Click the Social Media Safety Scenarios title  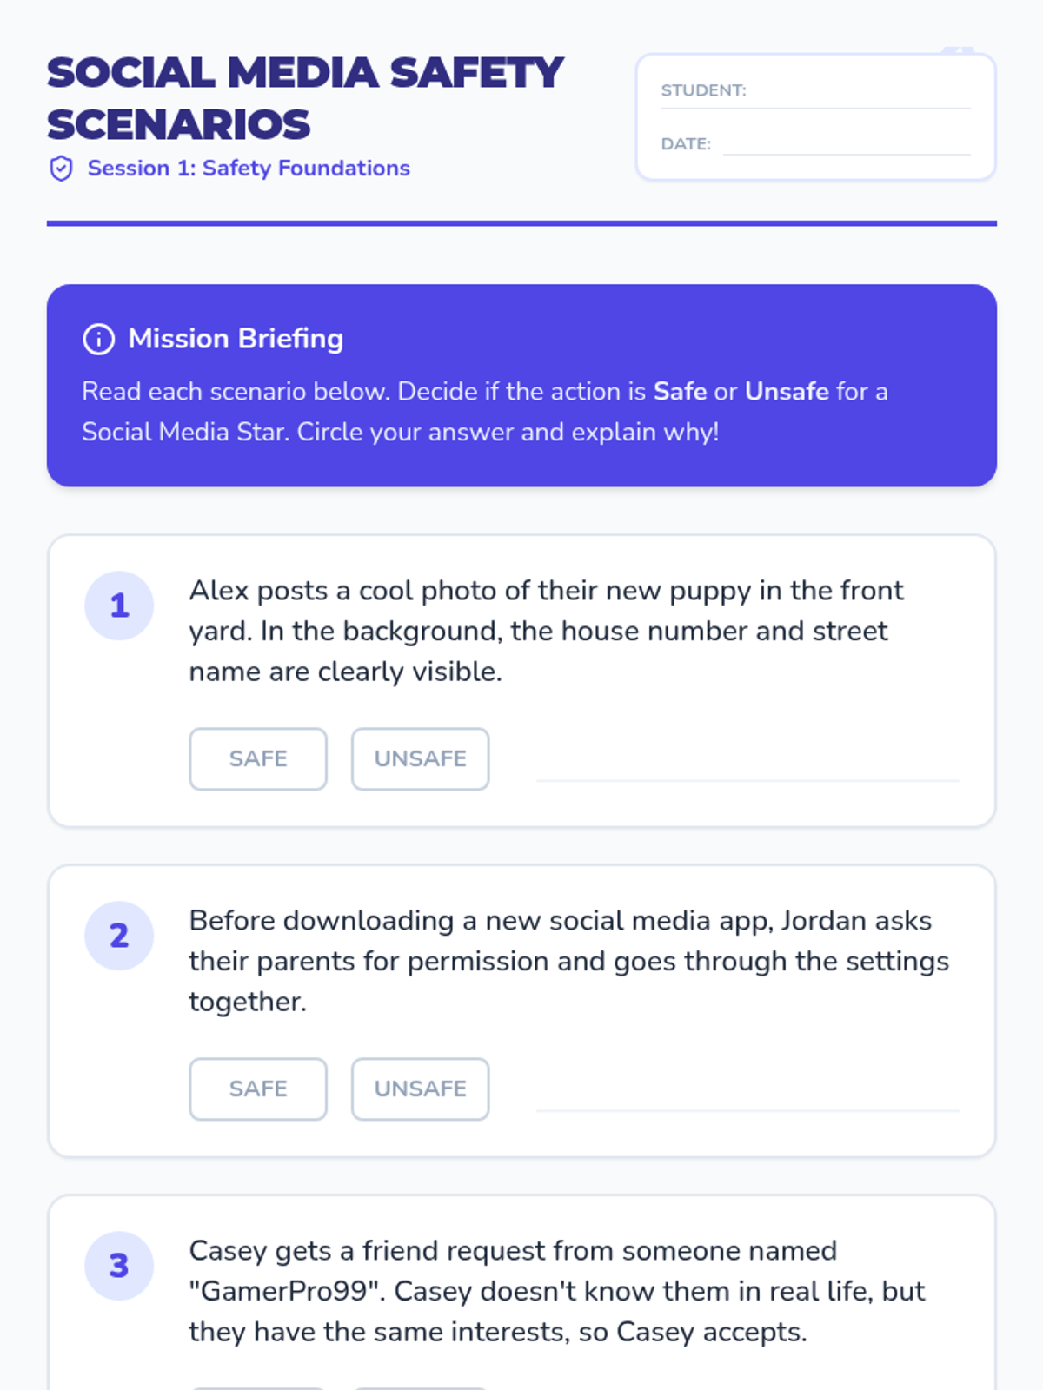(304, 98)
